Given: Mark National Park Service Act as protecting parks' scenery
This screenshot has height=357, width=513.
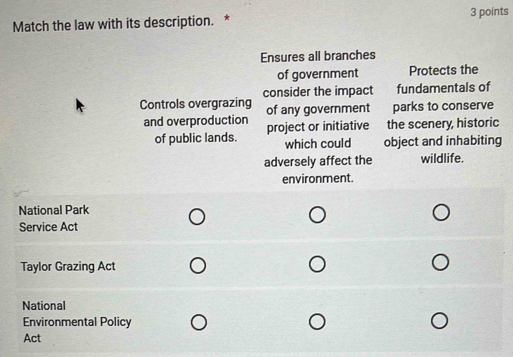Looking at the screenshot, I should (x=441, y=213).
